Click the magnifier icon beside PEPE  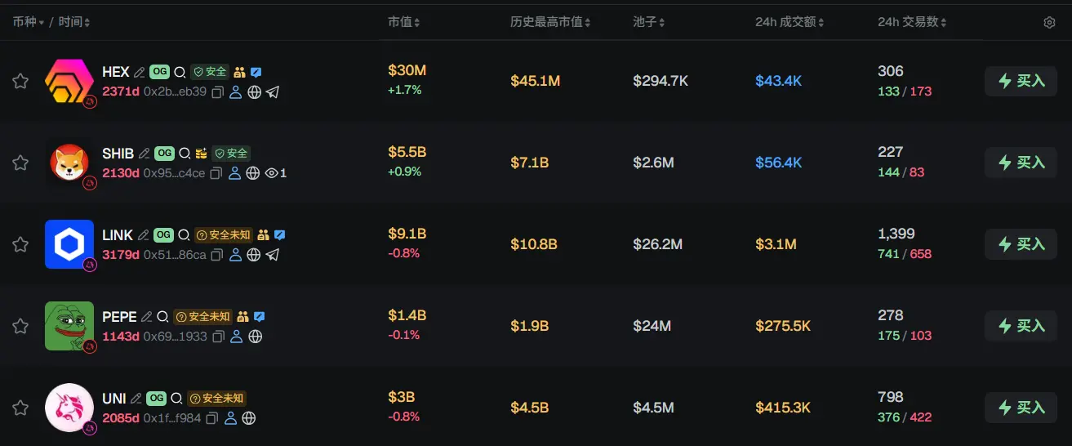162,317
